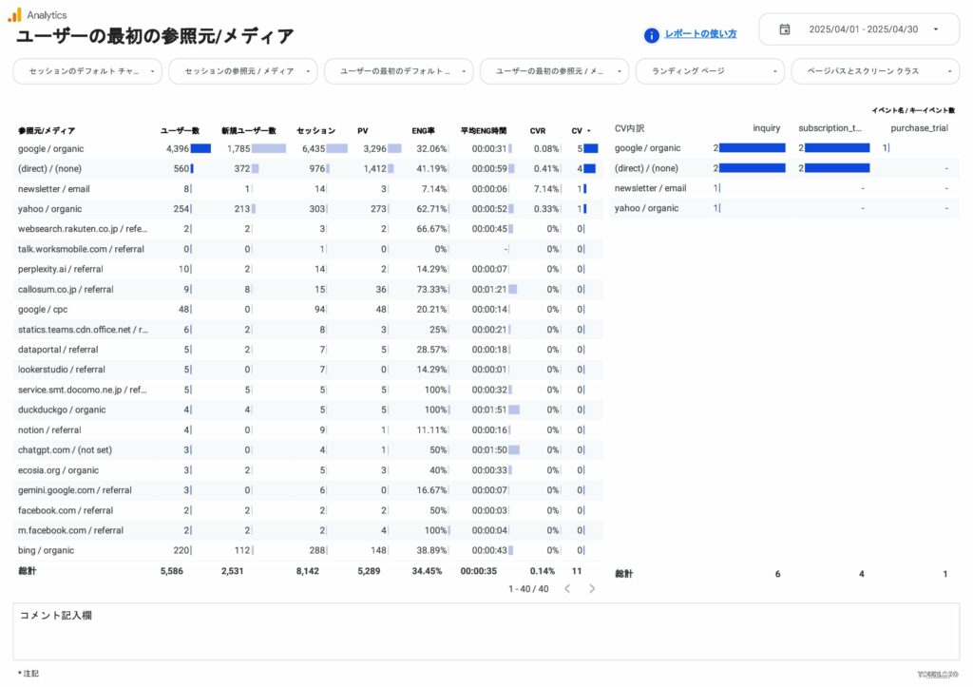This screenshot has height=687, width=973.
Task: Sort by セッション column header
Action: 315,131
